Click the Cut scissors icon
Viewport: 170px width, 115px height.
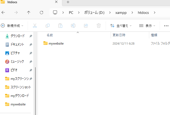35,26
